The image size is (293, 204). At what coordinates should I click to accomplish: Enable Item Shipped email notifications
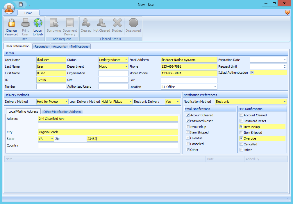tap(187, 132)
